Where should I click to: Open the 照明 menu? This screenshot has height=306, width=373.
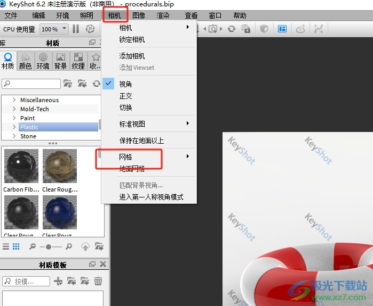tap(86, 15)
